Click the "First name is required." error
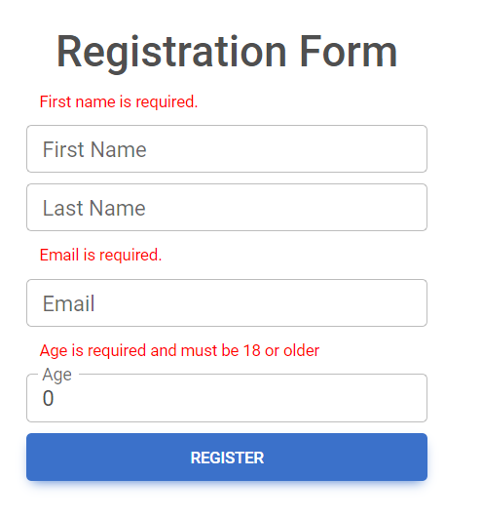Image resolution: width=482 pixels, height=518 pixels. point(119,101)
